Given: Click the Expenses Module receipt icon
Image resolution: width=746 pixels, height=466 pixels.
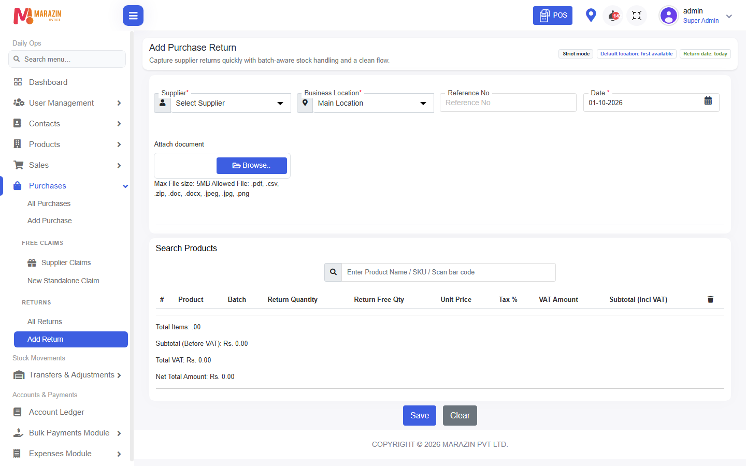Looking at the screenshot, I should coord(17,454).
